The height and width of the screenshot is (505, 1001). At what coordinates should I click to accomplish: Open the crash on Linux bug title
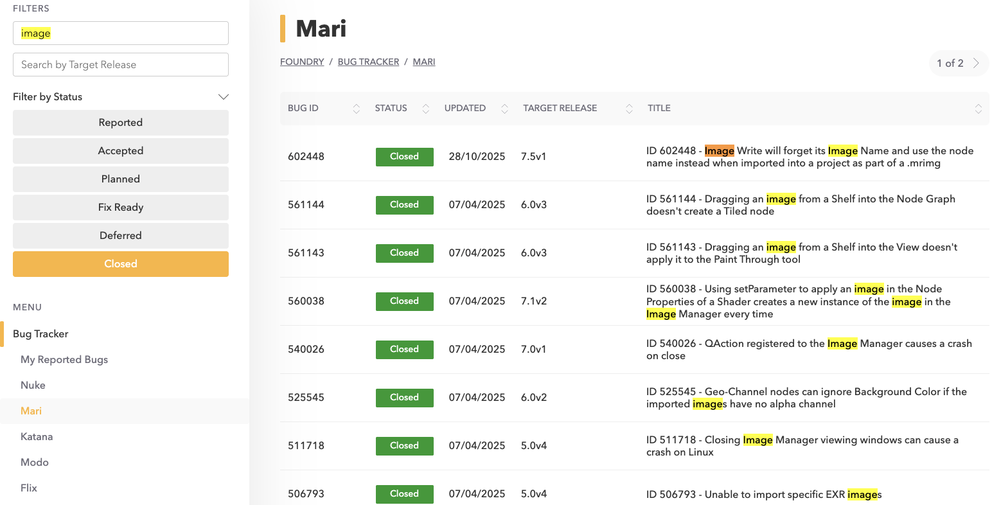(802, 447)
